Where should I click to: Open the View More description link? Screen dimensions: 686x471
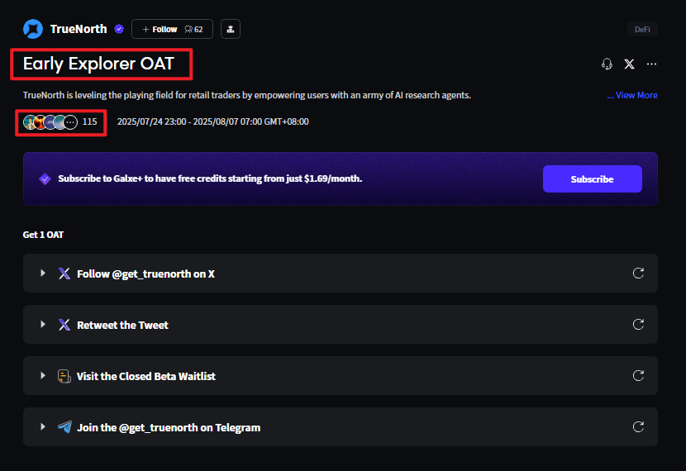632,95
